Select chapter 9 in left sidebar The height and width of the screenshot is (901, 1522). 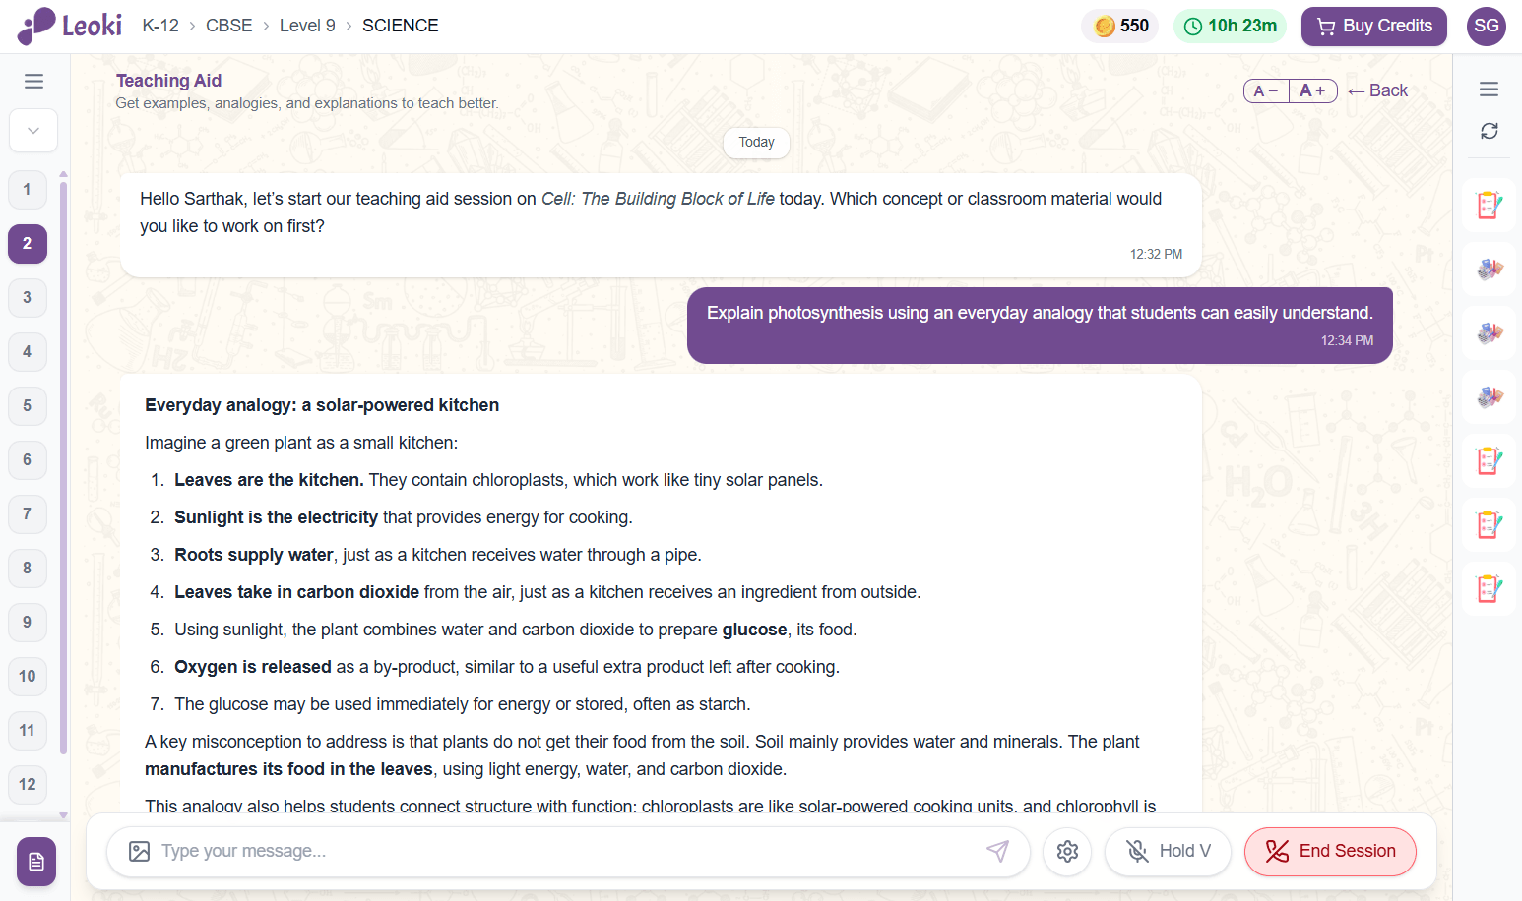(x=28, y=623)
